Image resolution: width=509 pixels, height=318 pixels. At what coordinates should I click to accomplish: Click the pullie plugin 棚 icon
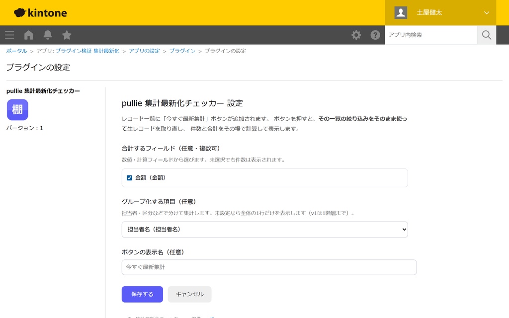17,110
